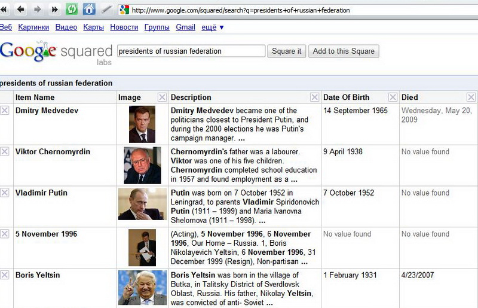
Task: Click the pencil edit icon in toolbar
Action: tap(106, 10)
